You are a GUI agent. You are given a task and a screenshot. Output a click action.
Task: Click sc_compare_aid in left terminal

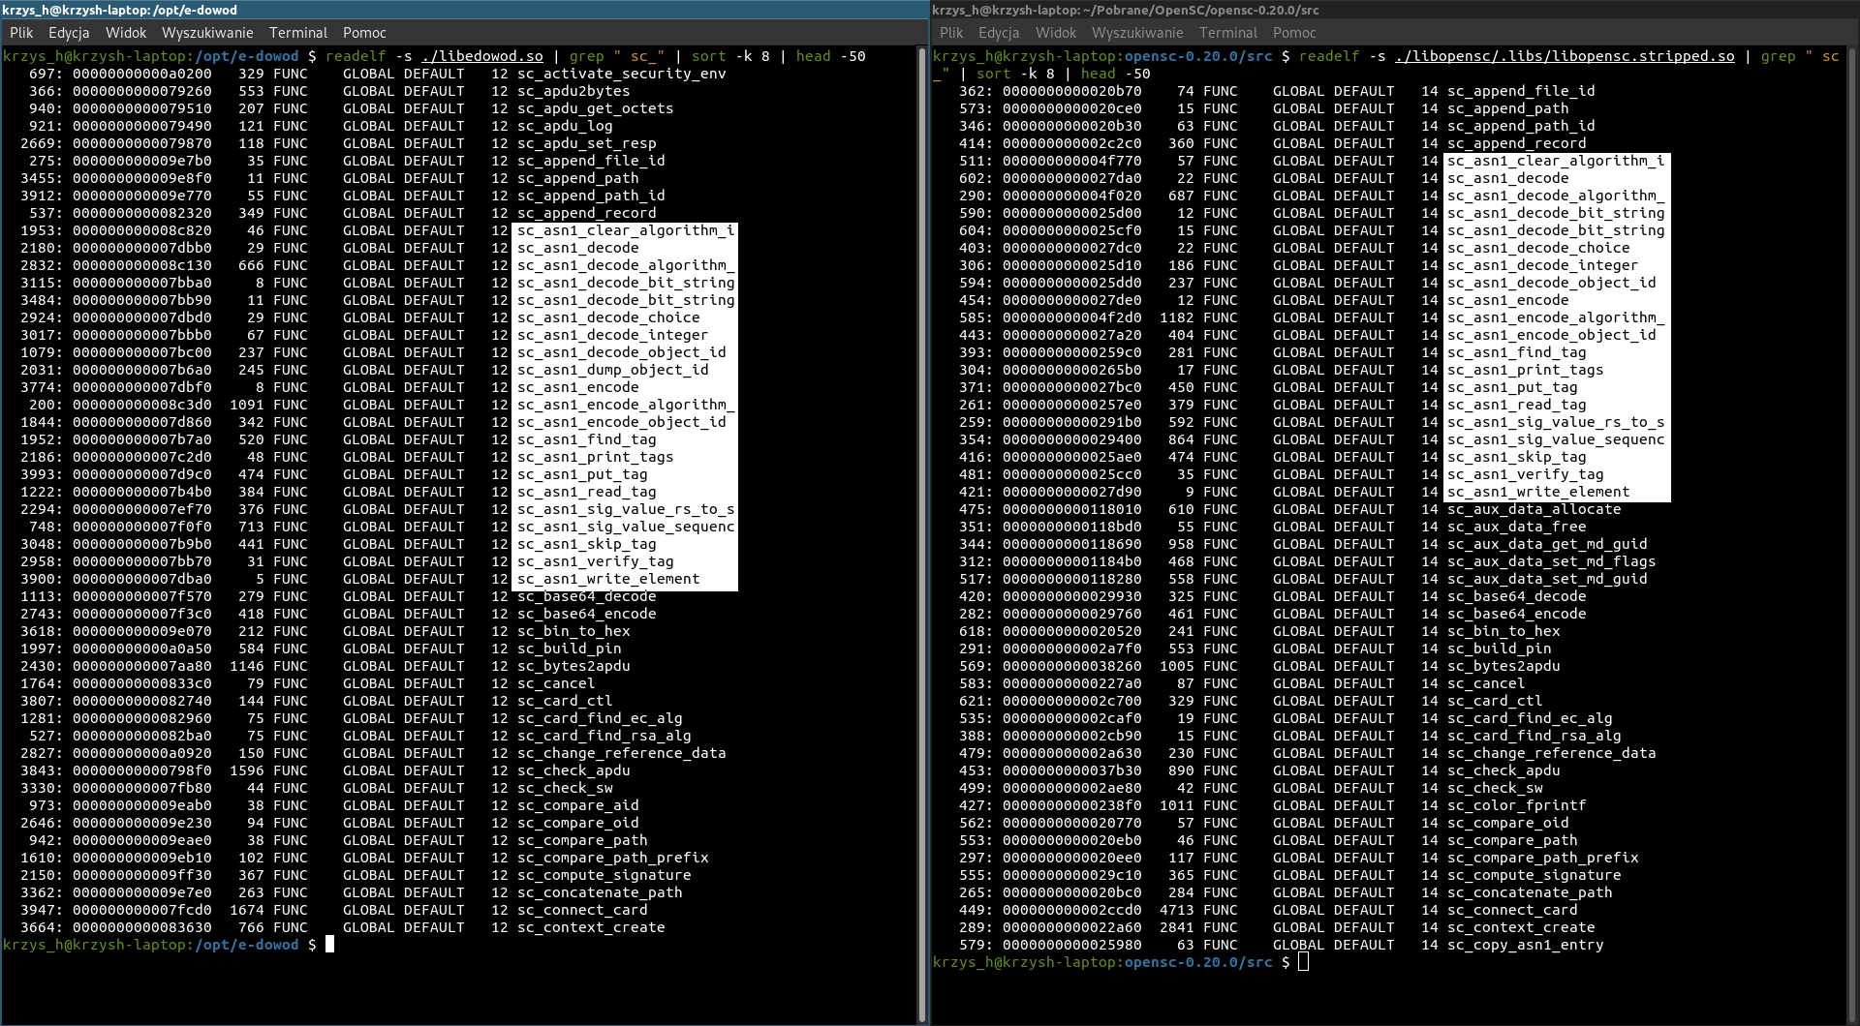(577, 805)
